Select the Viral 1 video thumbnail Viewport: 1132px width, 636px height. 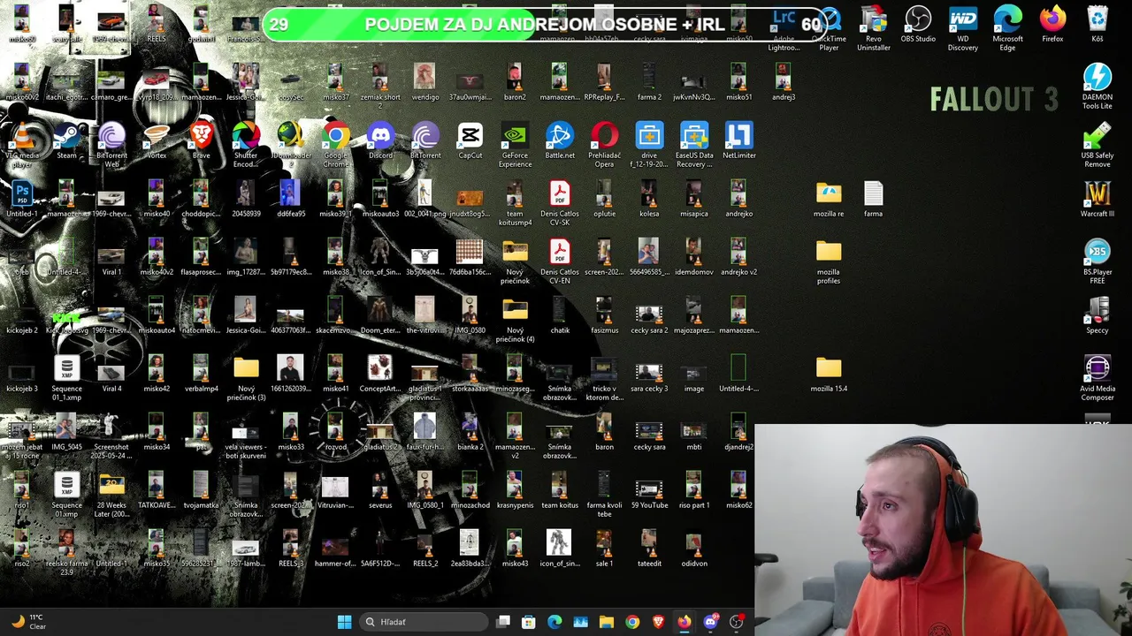point(111,258)
